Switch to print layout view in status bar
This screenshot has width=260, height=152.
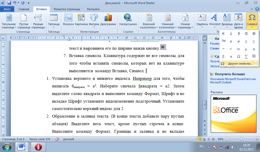point(200,139)
